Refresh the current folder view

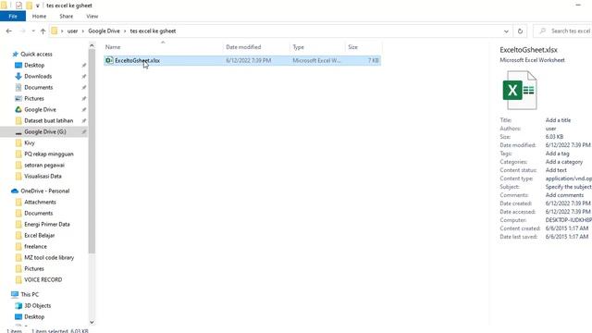(520, 31)
